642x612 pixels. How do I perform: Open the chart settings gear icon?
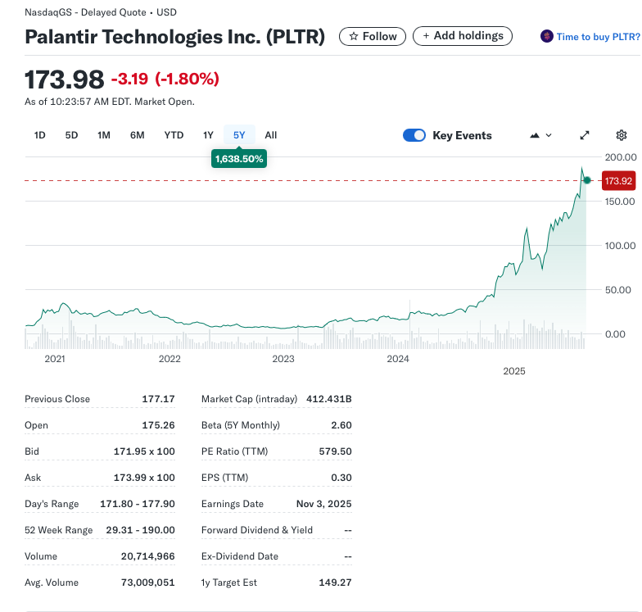pos(622,135)
